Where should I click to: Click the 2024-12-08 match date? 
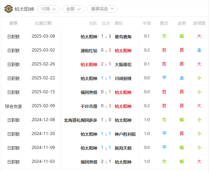43,120
